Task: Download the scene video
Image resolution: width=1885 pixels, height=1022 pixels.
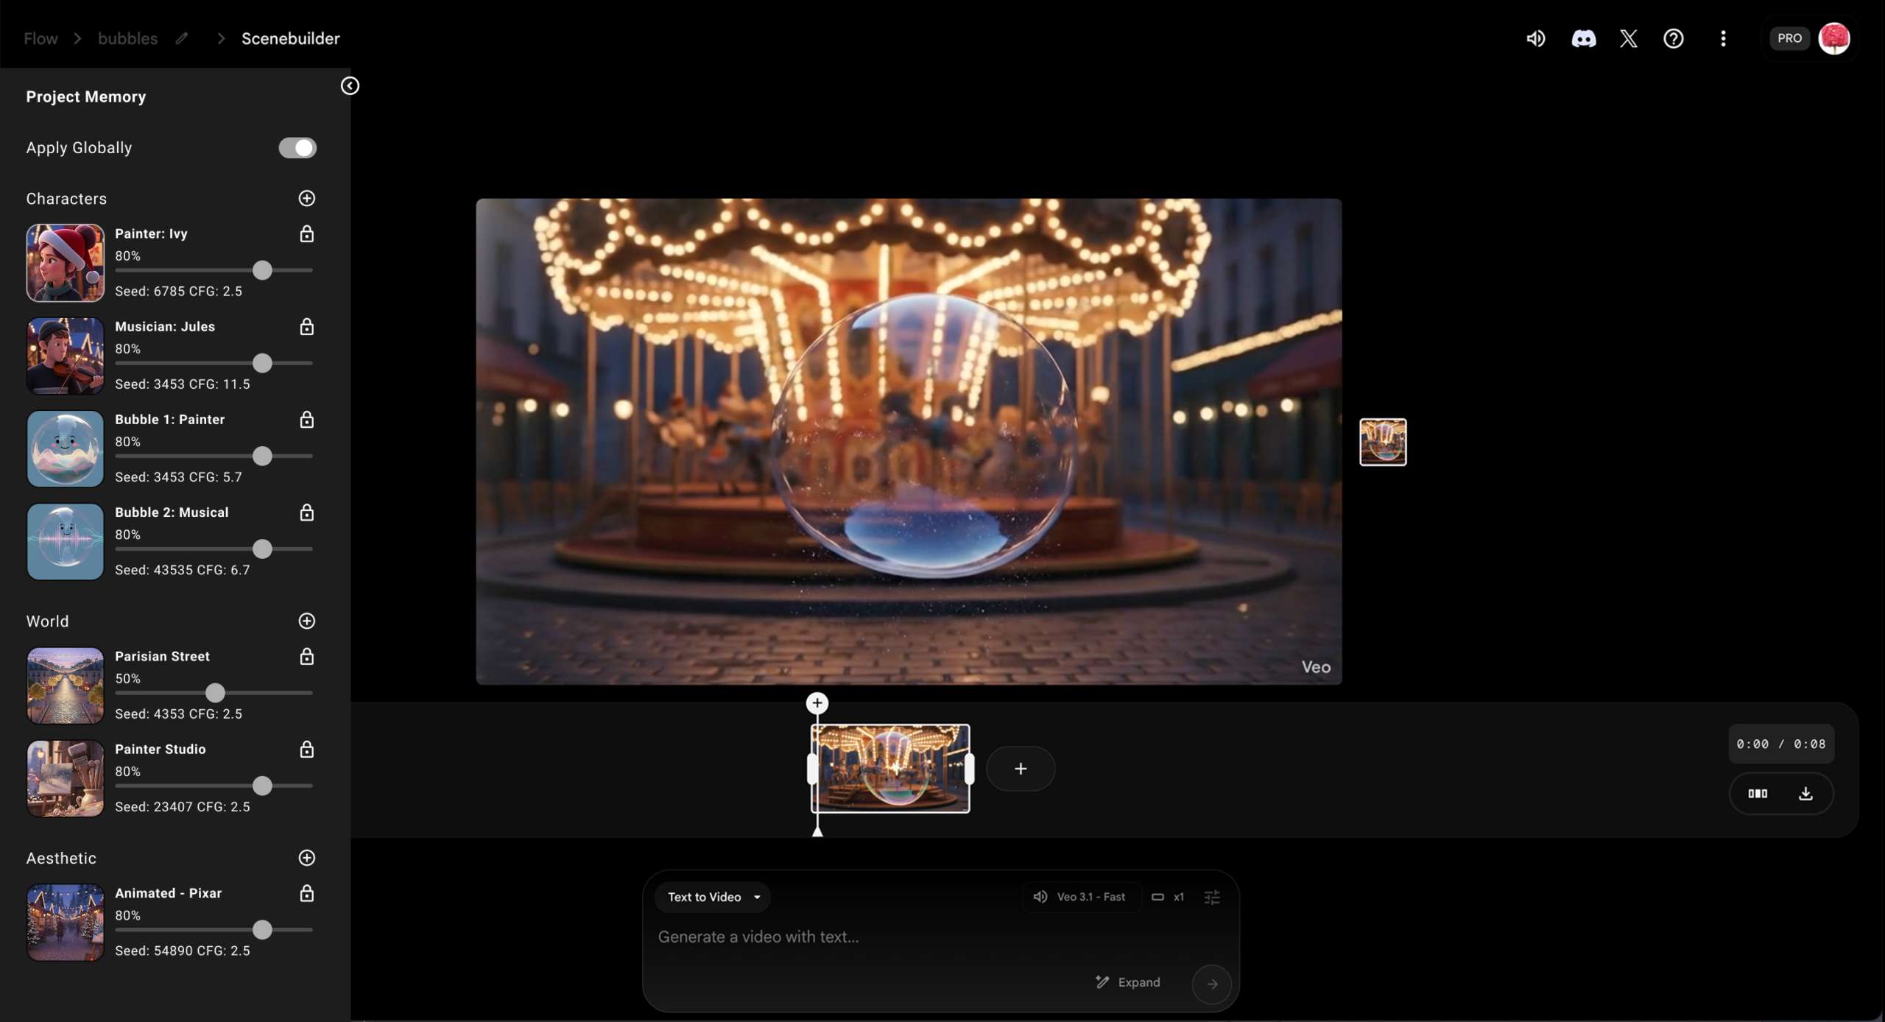Action: coord(1805,794)
